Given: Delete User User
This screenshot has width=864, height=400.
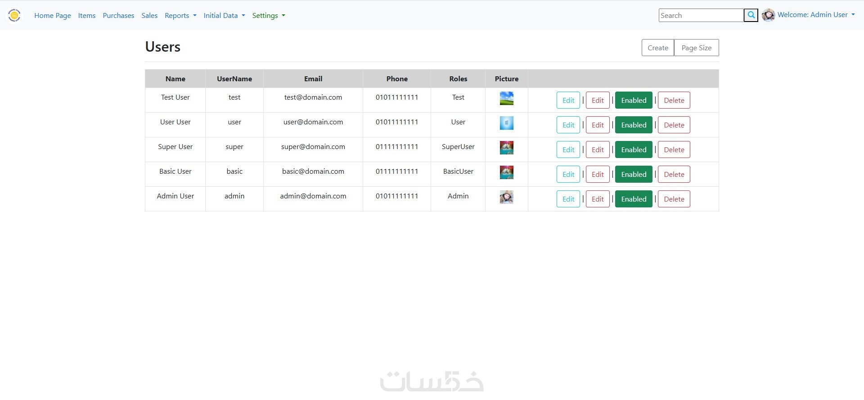Looking at the screenshot, I should point(674,125).
